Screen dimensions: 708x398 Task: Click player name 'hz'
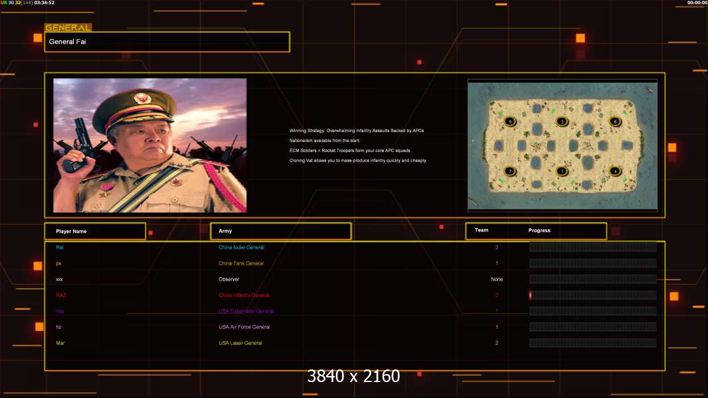pyautogui.click(x=58, y=327)
